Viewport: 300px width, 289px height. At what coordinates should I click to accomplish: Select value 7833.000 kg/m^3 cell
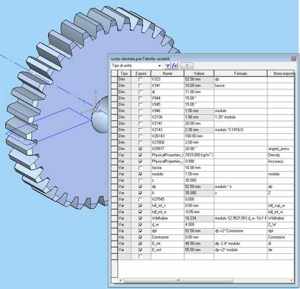pyautogui.click(x=199, y=155)
